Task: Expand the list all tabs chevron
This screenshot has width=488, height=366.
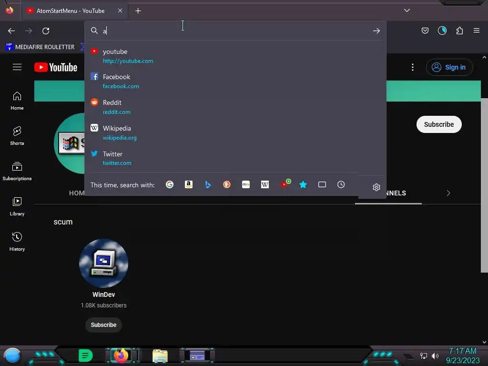Action: coord(407,10)
